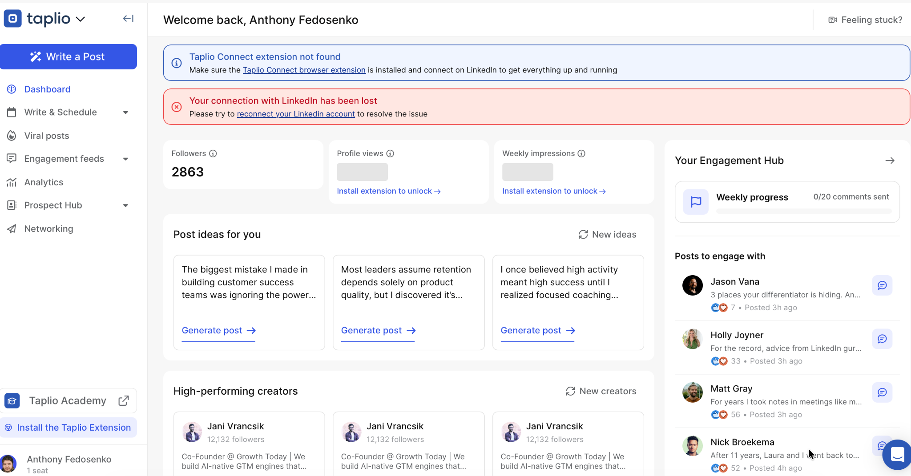This screenshot has height=476, width=911.
Task: Open Taplio Academy
Action: [x=68, y=400]
